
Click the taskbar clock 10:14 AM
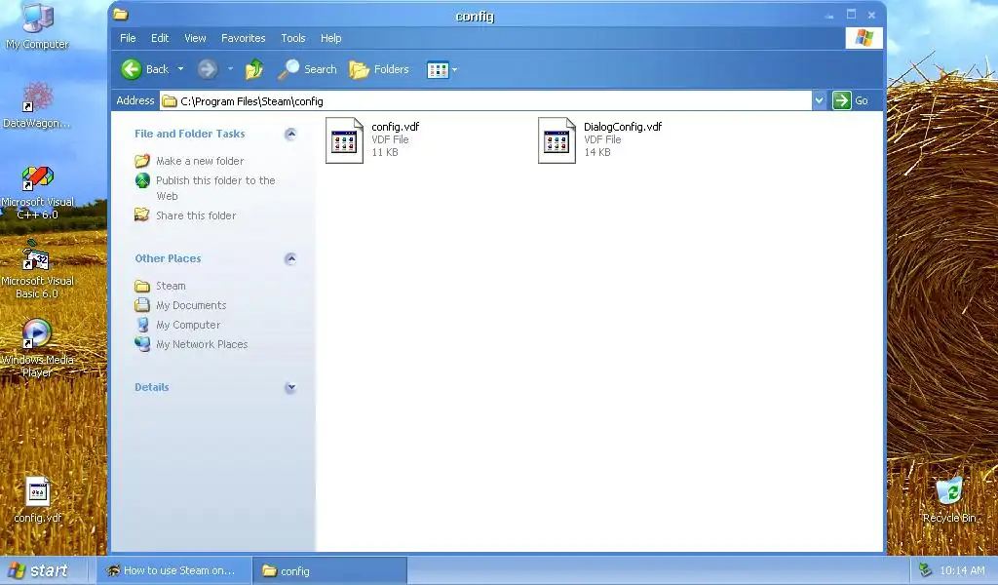[962, 570]
